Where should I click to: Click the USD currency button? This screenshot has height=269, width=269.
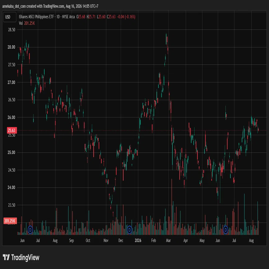click(x=10, y=17)
